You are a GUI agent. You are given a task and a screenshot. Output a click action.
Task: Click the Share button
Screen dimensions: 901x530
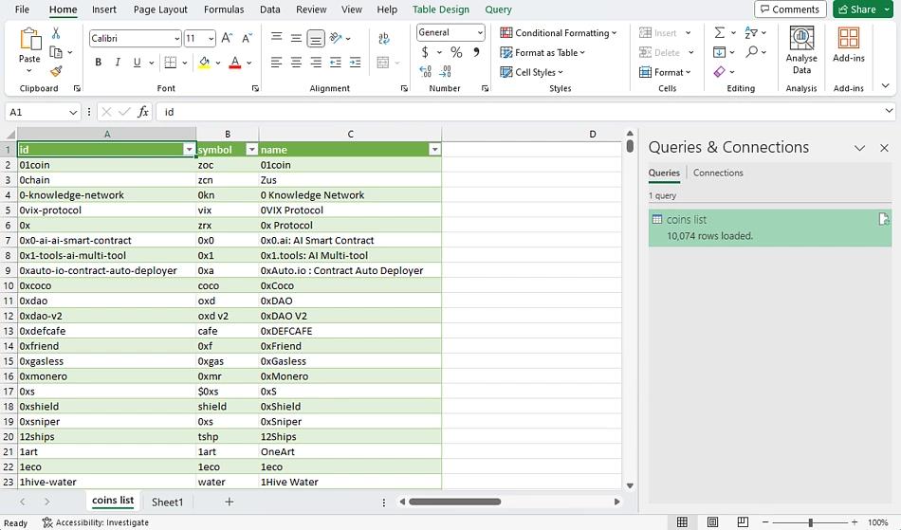click(x=857, y=9)
